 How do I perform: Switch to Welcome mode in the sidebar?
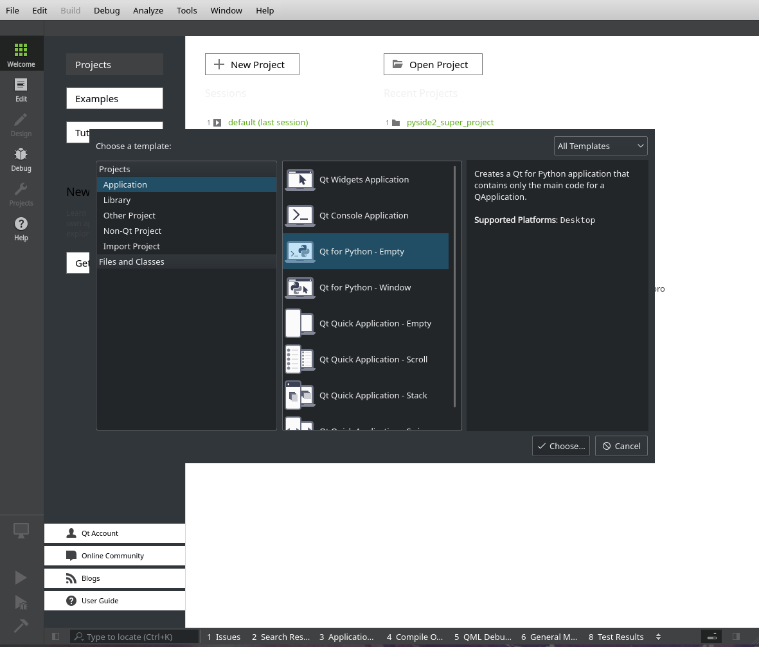point(21,54)
